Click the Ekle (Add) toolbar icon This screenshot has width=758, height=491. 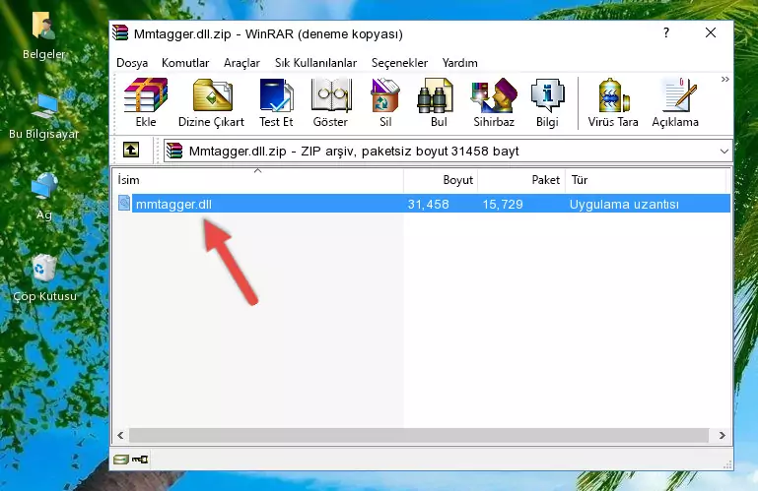point(146,102)
